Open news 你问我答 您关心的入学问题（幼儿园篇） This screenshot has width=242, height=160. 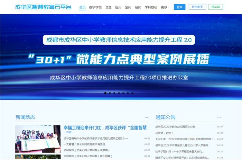pos(88,156)
